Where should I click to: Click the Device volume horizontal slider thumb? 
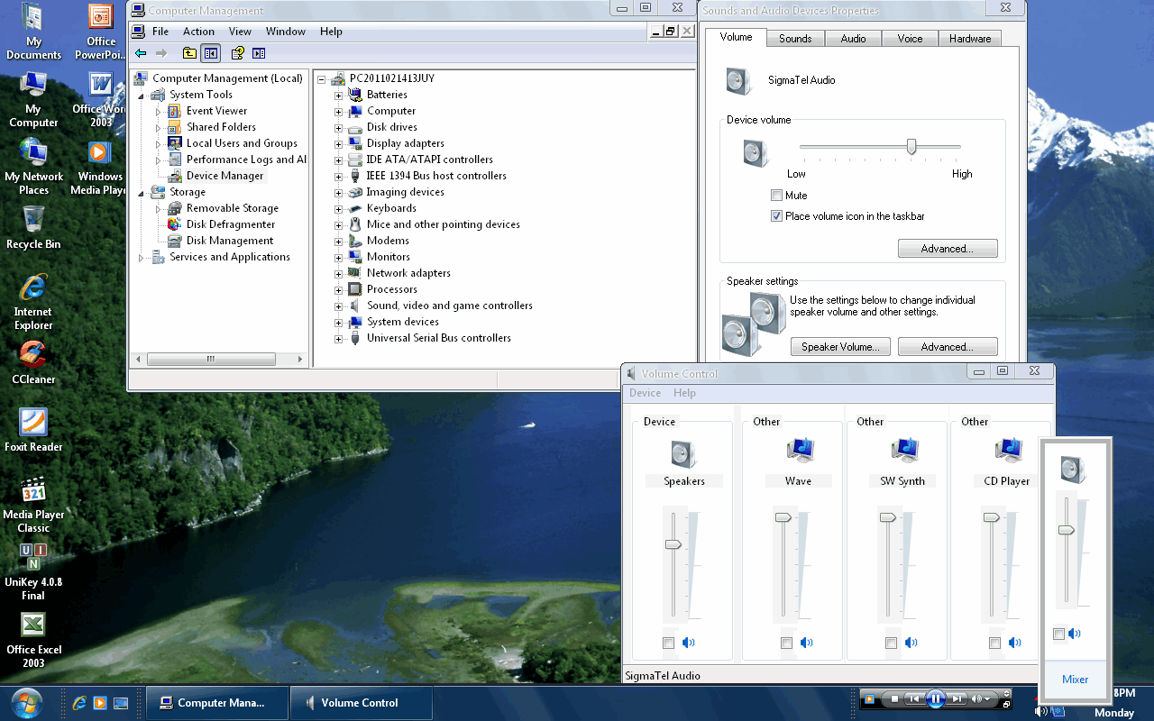911,146
